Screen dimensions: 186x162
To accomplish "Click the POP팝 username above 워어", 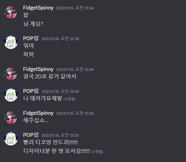I will 31,38.
